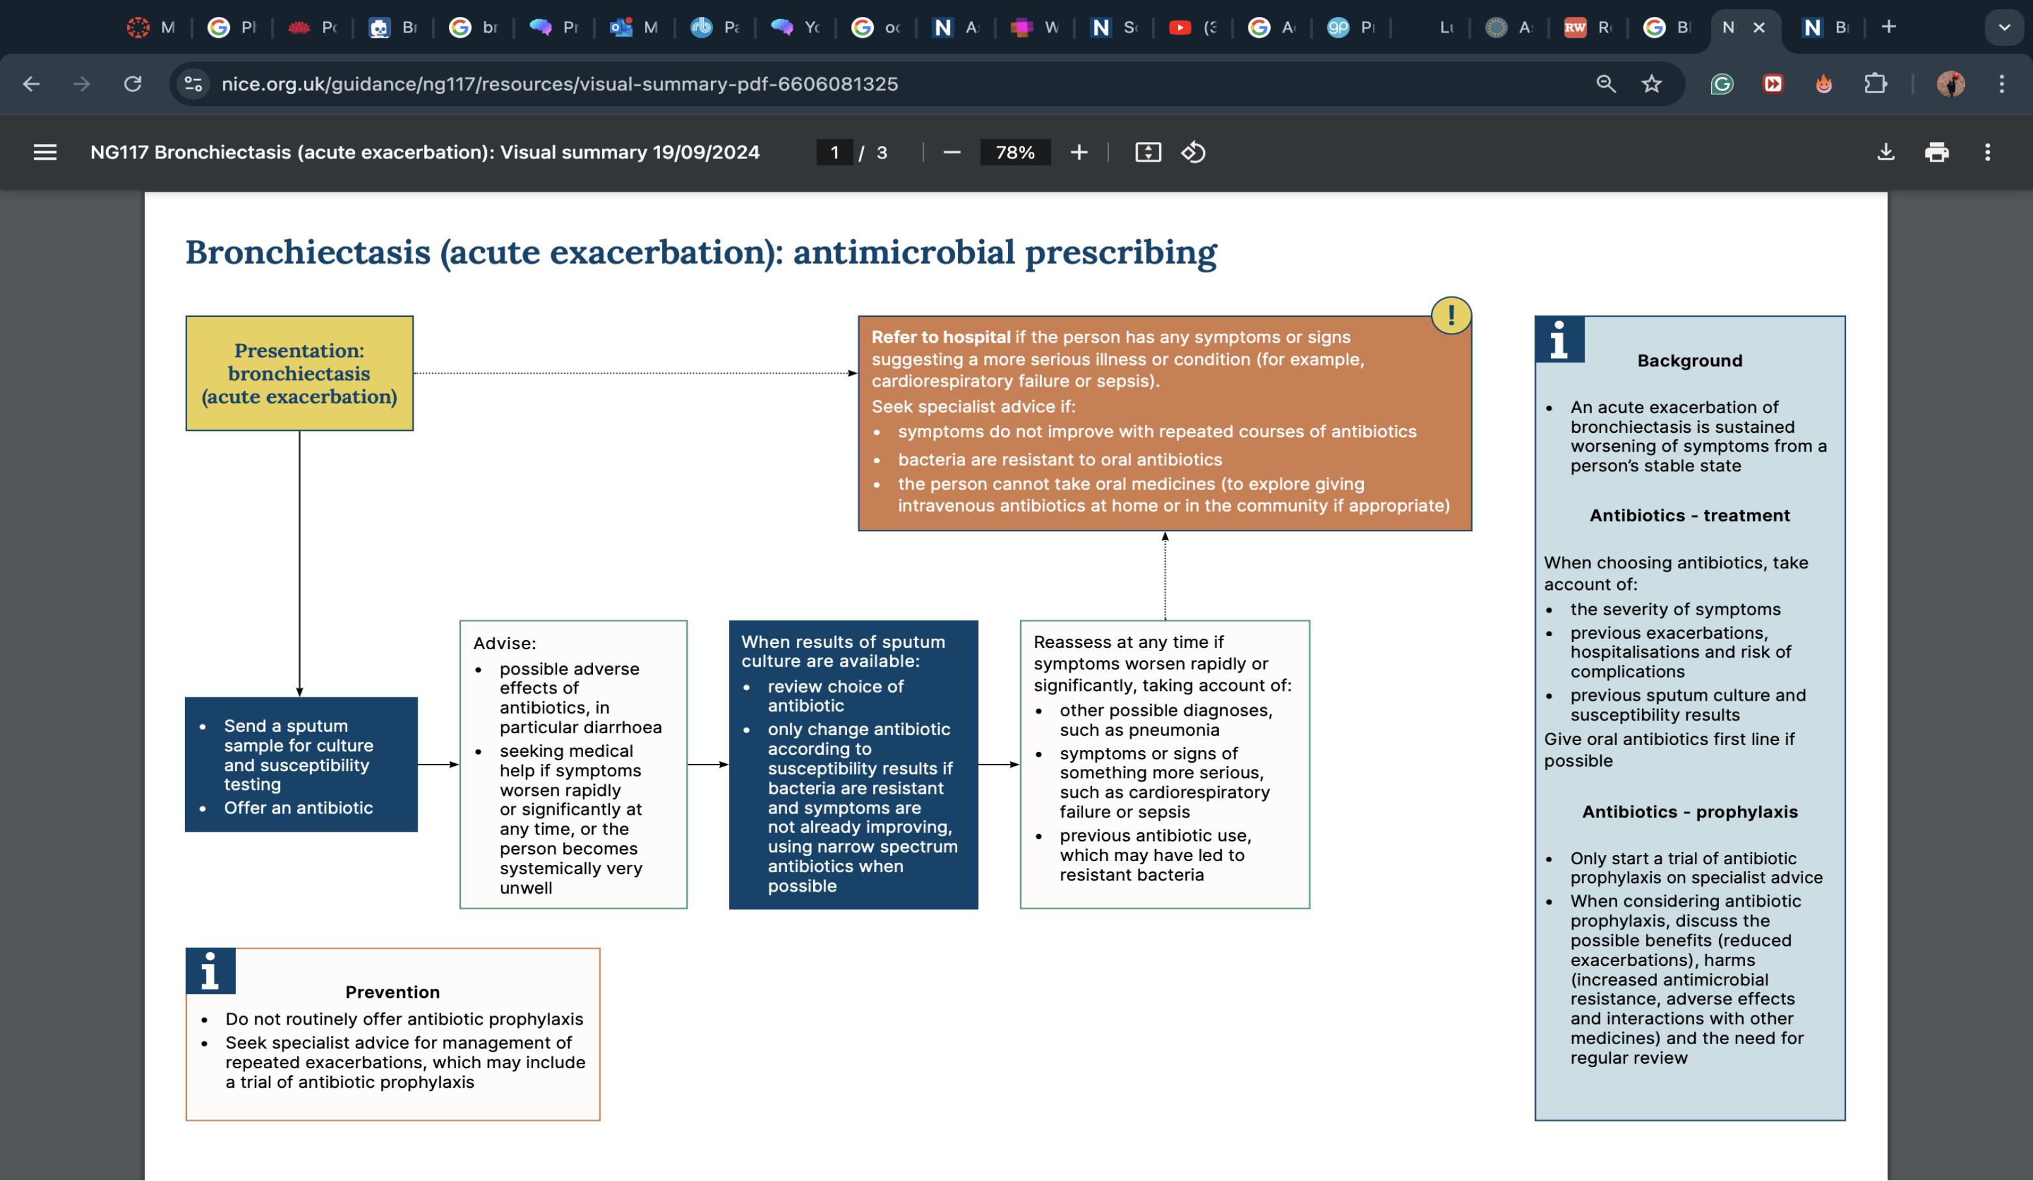Click the 'Advise:' box heading
Image resolution: width=2033 pixels, height=1181 pixels.
504,643
